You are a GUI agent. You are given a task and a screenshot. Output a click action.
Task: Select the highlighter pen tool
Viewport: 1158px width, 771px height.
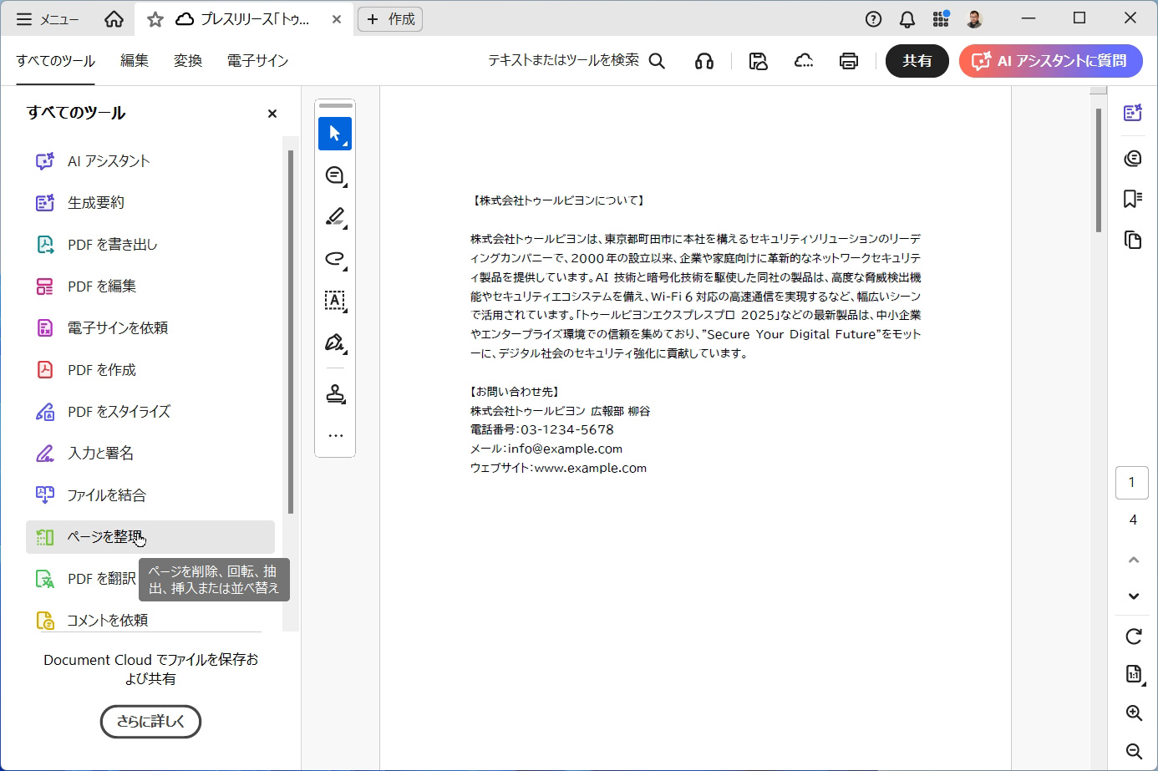334,217
